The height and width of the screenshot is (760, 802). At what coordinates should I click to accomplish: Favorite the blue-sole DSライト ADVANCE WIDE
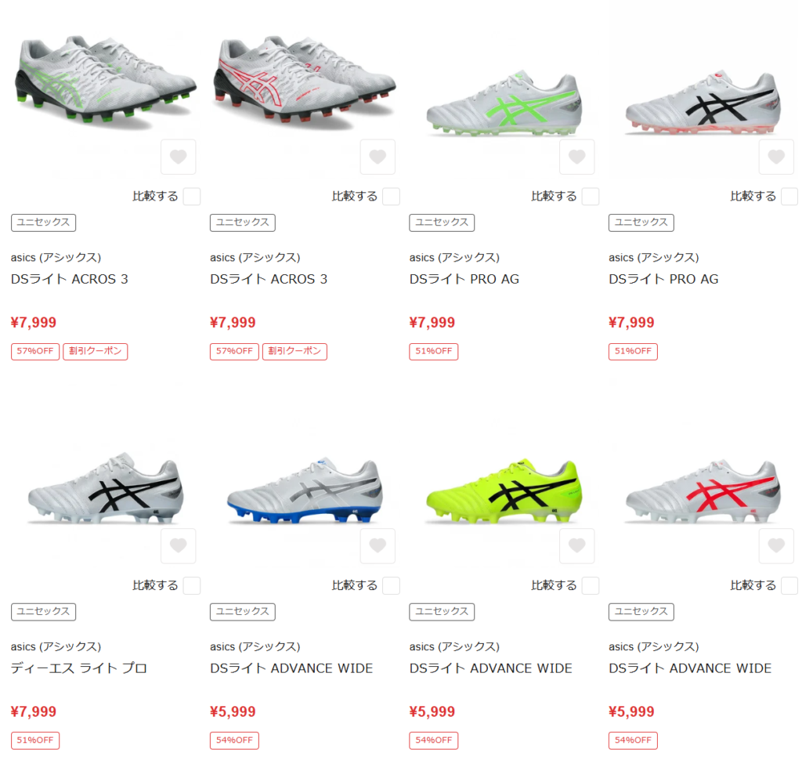coord(378,545)
